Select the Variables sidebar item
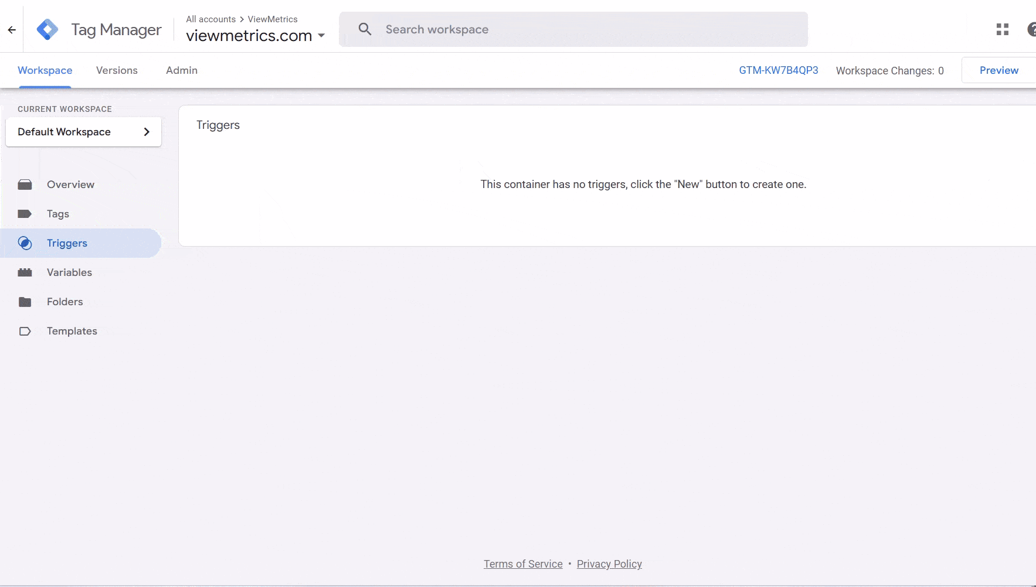Viewport: 1036px width, 587px height. (81, 272)
